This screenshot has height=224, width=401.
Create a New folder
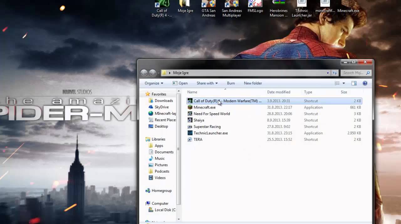coord(253,83)
